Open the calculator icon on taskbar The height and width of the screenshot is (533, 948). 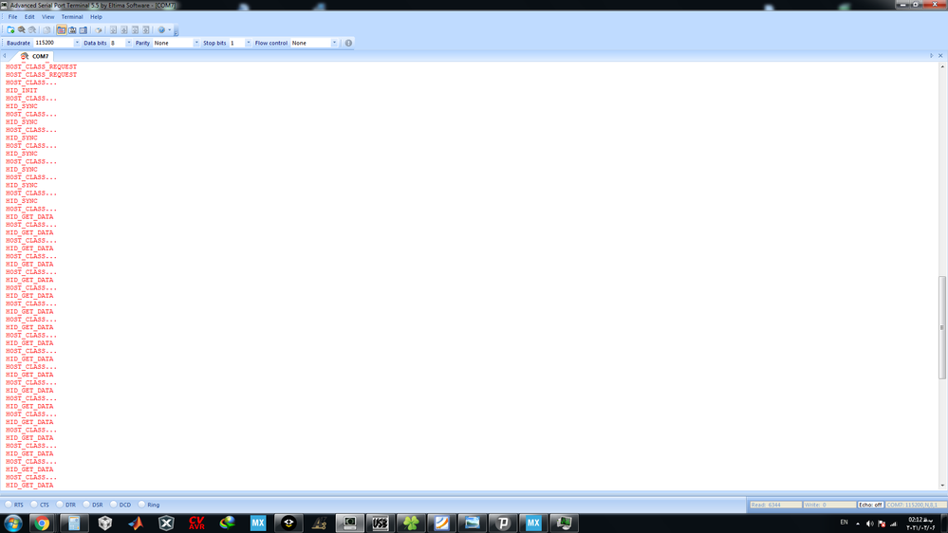[x=74, y=523]
